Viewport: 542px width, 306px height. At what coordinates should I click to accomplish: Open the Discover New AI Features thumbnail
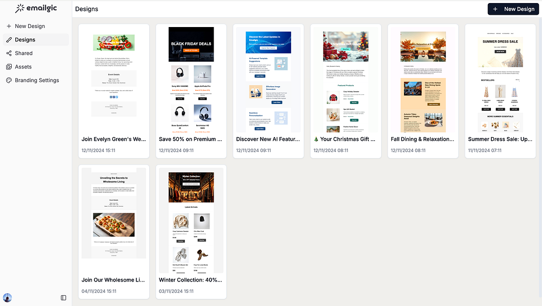pyautogui.click(x=268, y=79)
